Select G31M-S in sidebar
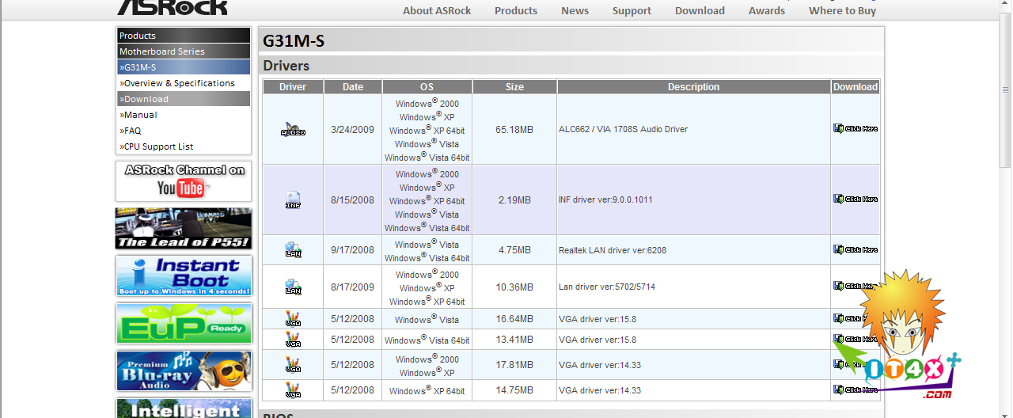This screenshot has width=1013, height=418. pos(184,67)
